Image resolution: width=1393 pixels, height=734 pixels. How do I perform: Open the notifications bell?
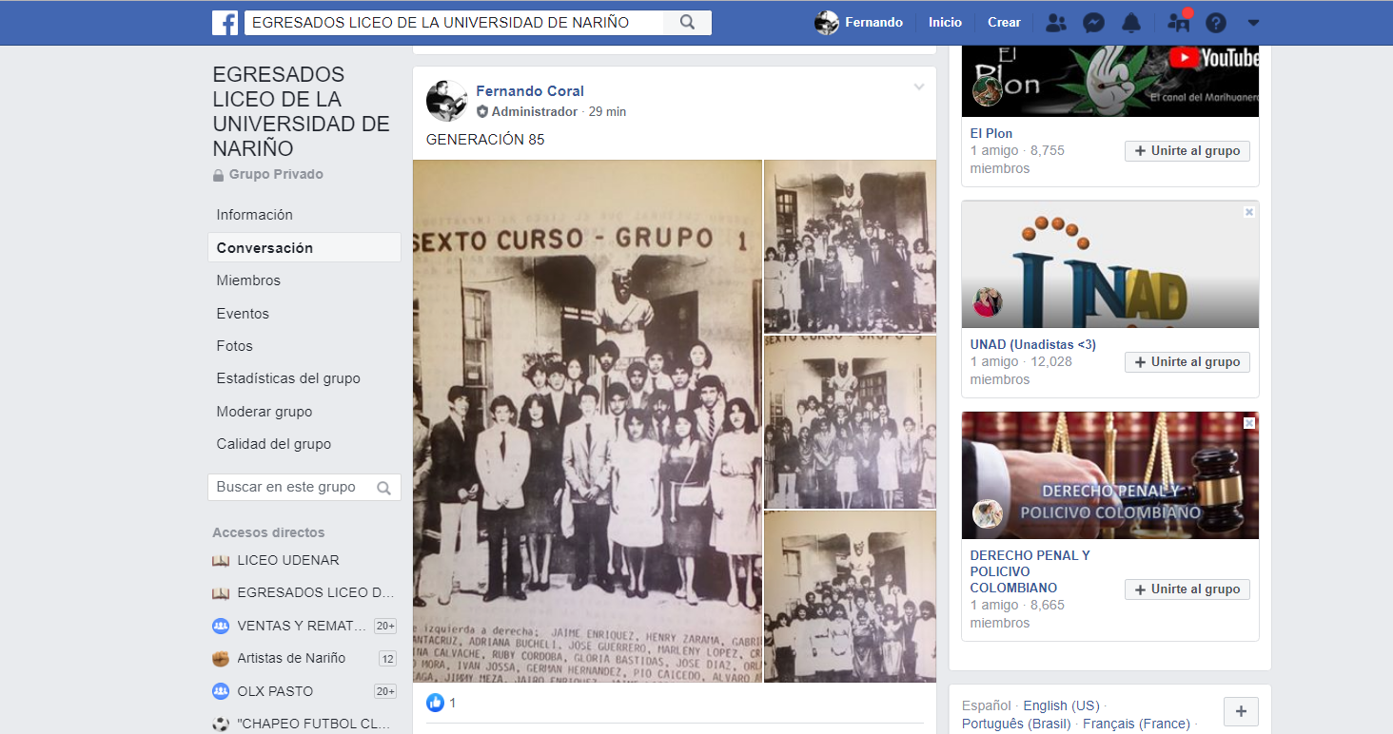pyautogui.click(x=1131, y=23)
